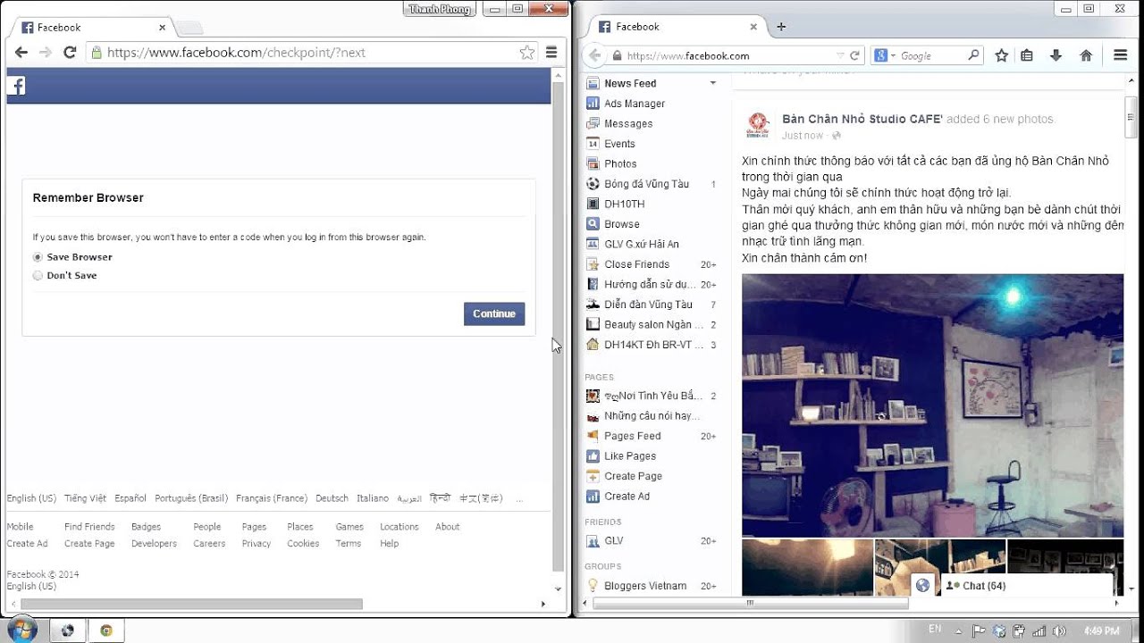Click Firefox's back navigation button
Screen dimensions: 1144x643
click(x=594, y=55)
